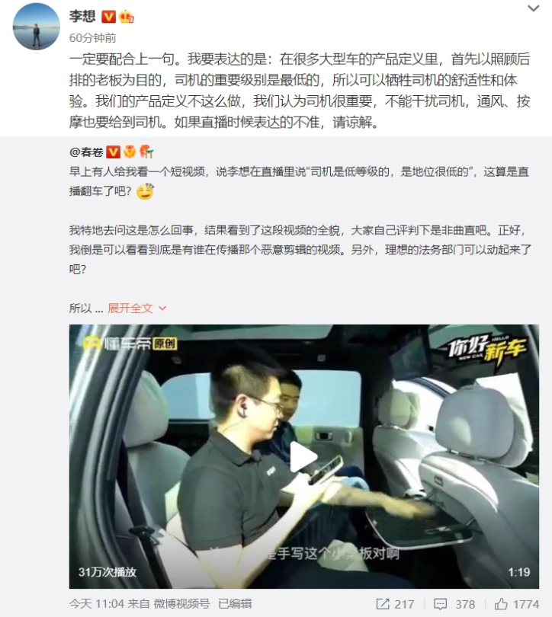Image resolution: width=552 pixels, height=617 pixels.
Task: Open comments via the comment icon, count 378
Action: [x=454, y=604]
